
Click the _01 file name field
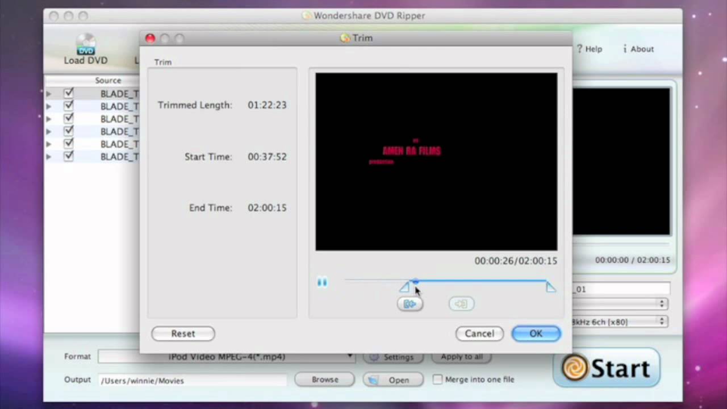point(621,289)
